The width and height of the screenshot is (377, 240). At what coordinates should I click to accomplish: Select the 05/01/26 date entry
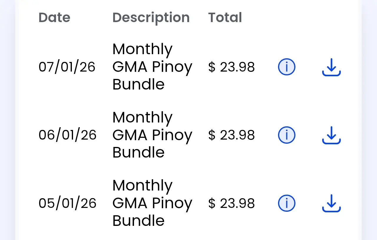click(67, 203)
